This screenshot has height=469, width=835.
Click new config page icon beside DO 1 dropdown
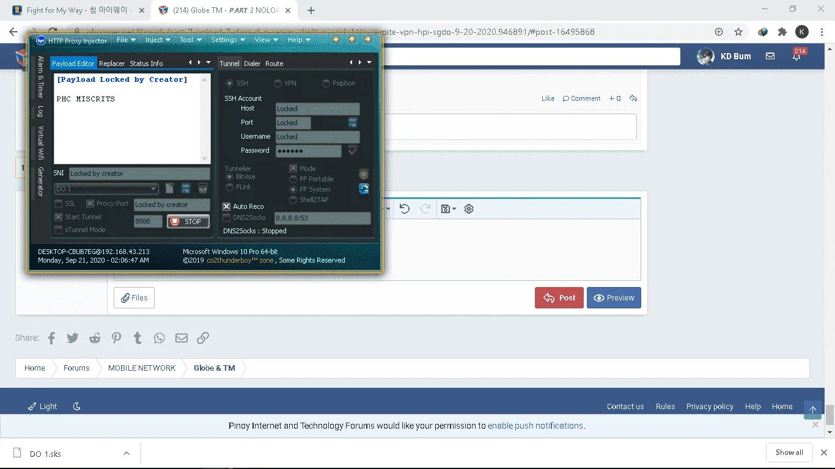[x=170, y=189]
